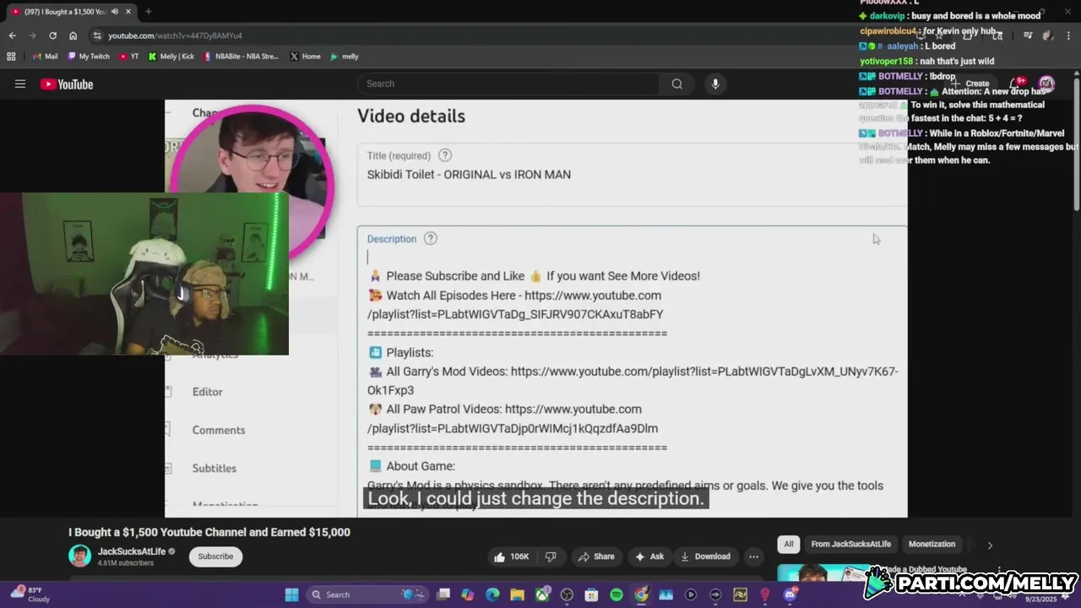Open the Xbox app from the taskbar
The width and height of the screenshot is (1081, 608).
click(542, 594)
